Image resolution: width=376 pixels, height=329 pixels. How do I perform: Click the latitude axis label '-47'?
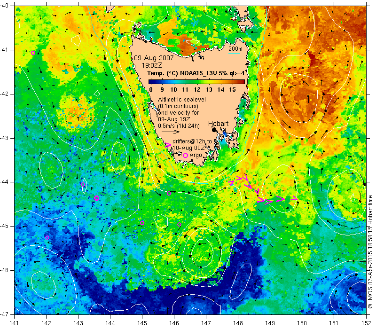coord(4,314)
